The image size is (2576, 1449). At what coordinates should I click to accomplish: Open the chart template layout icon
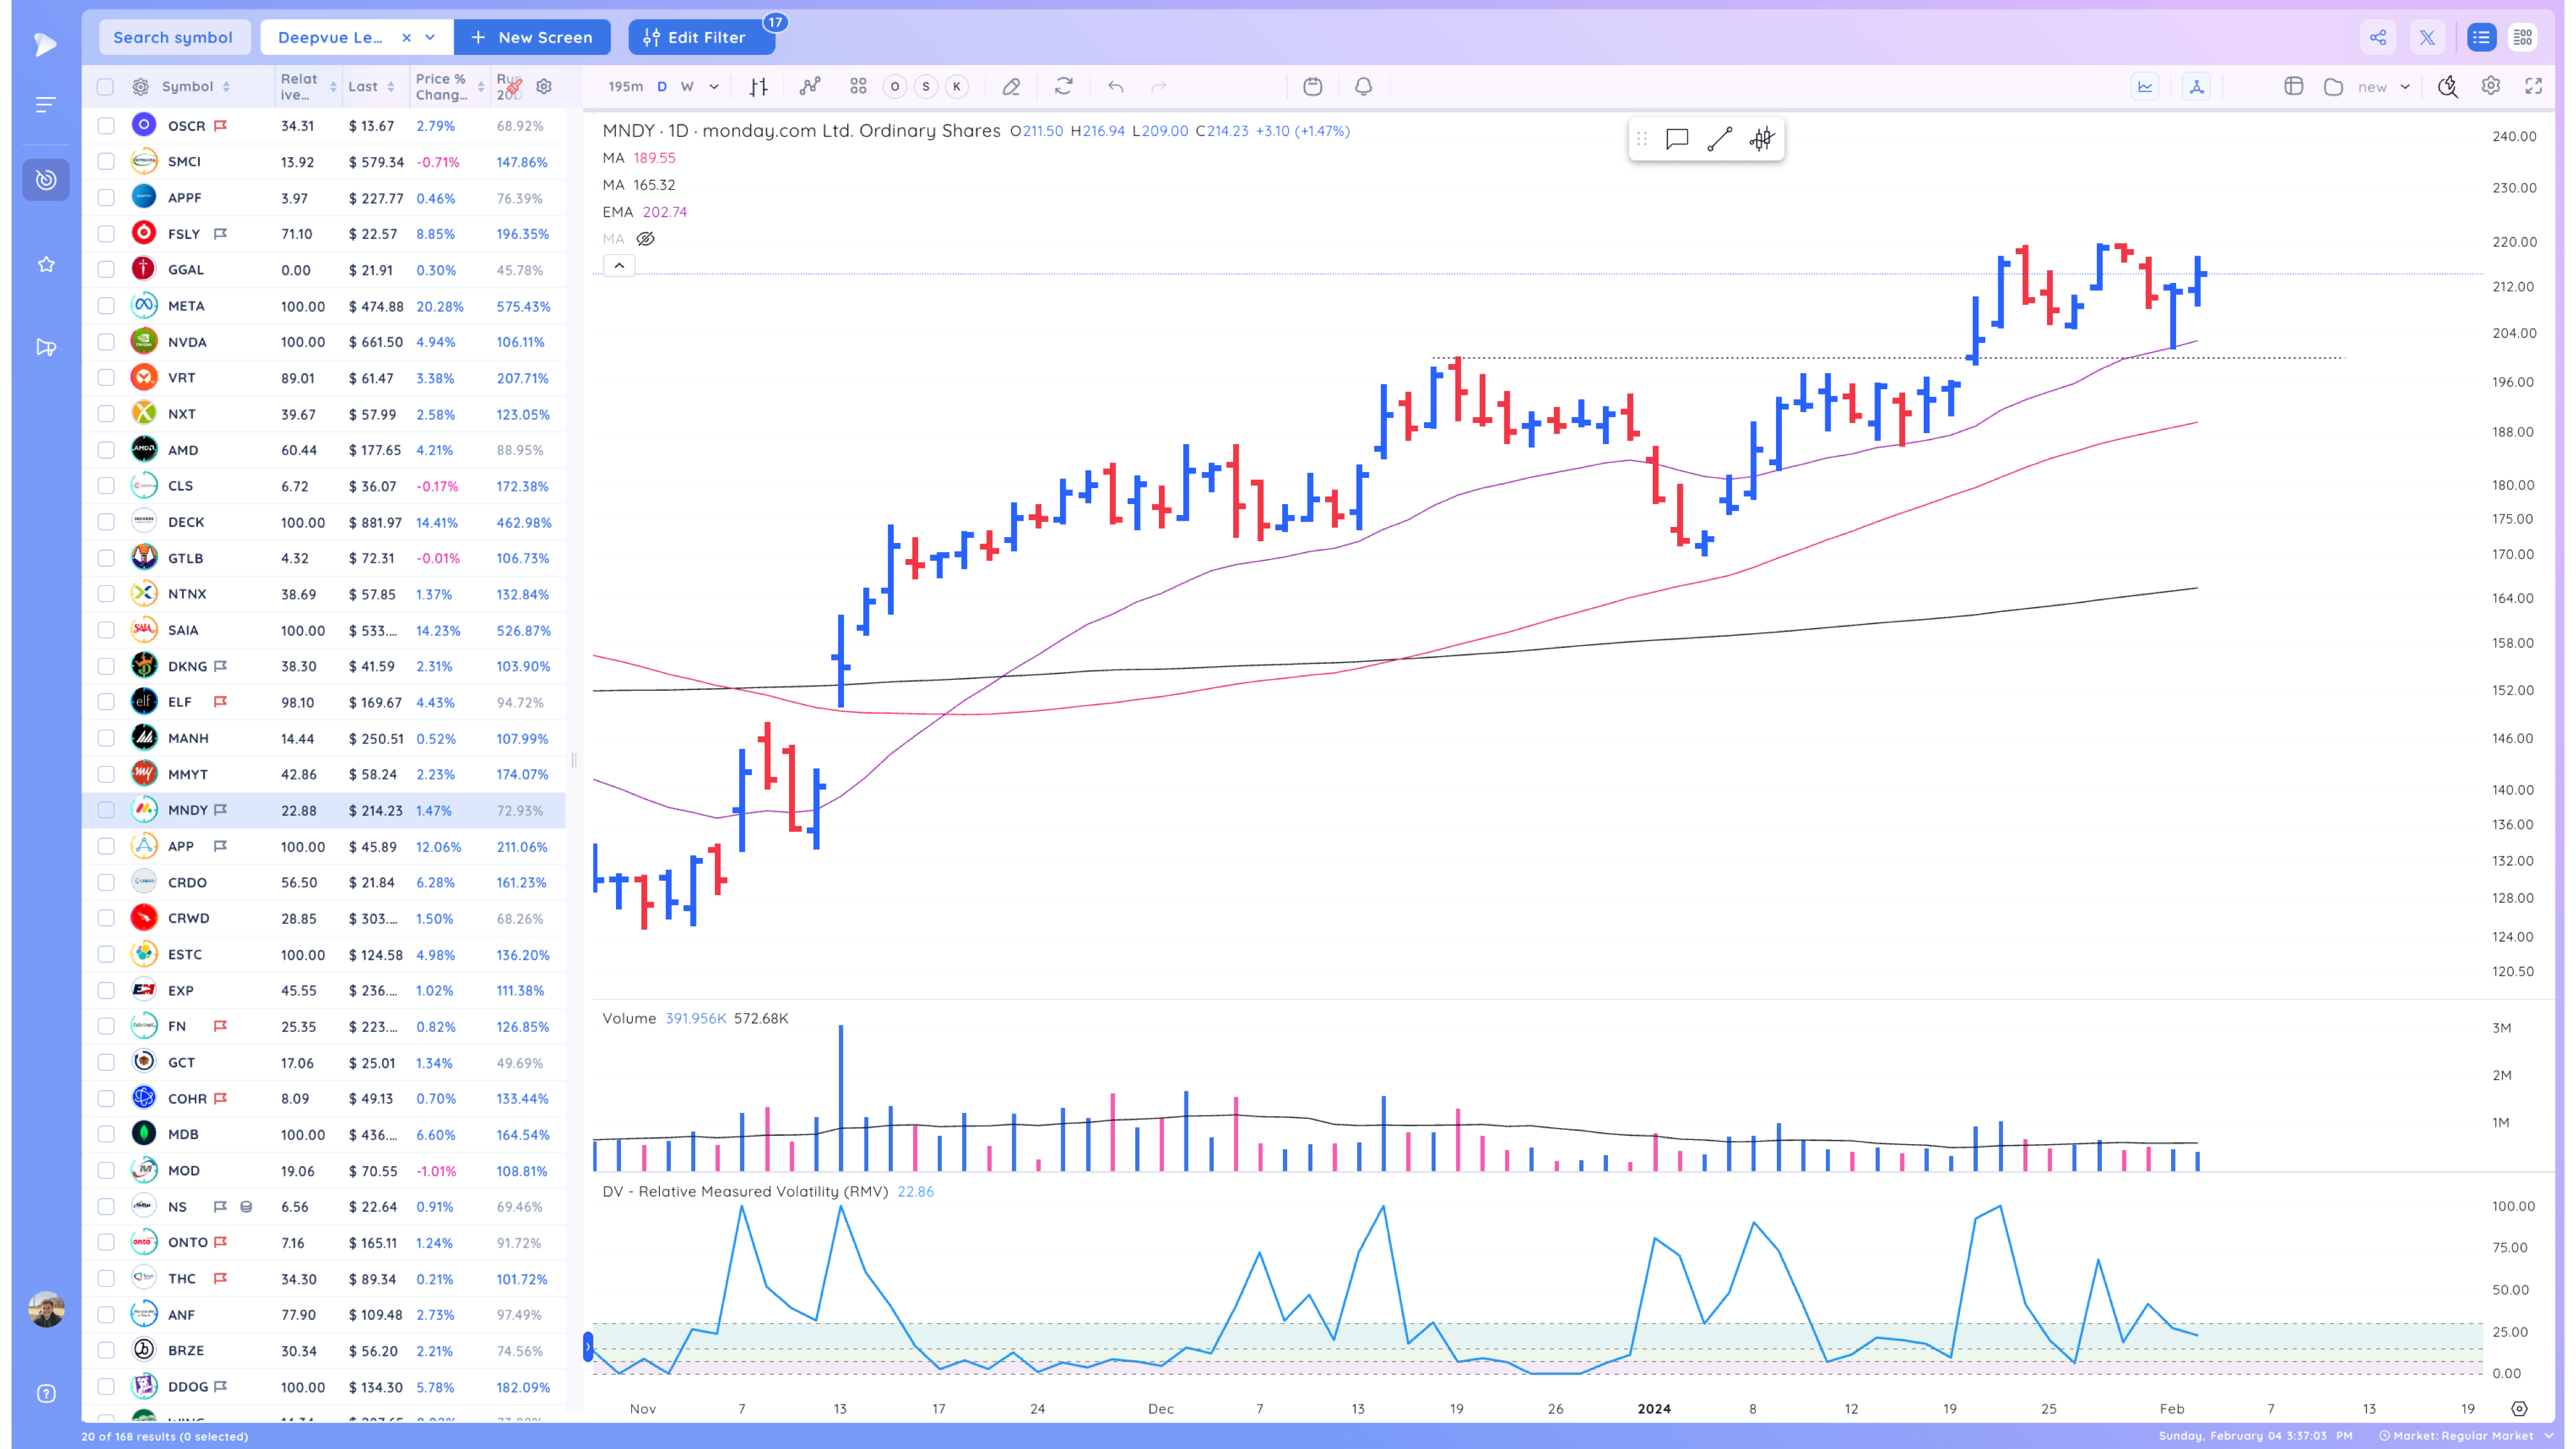click(2294, 87)
